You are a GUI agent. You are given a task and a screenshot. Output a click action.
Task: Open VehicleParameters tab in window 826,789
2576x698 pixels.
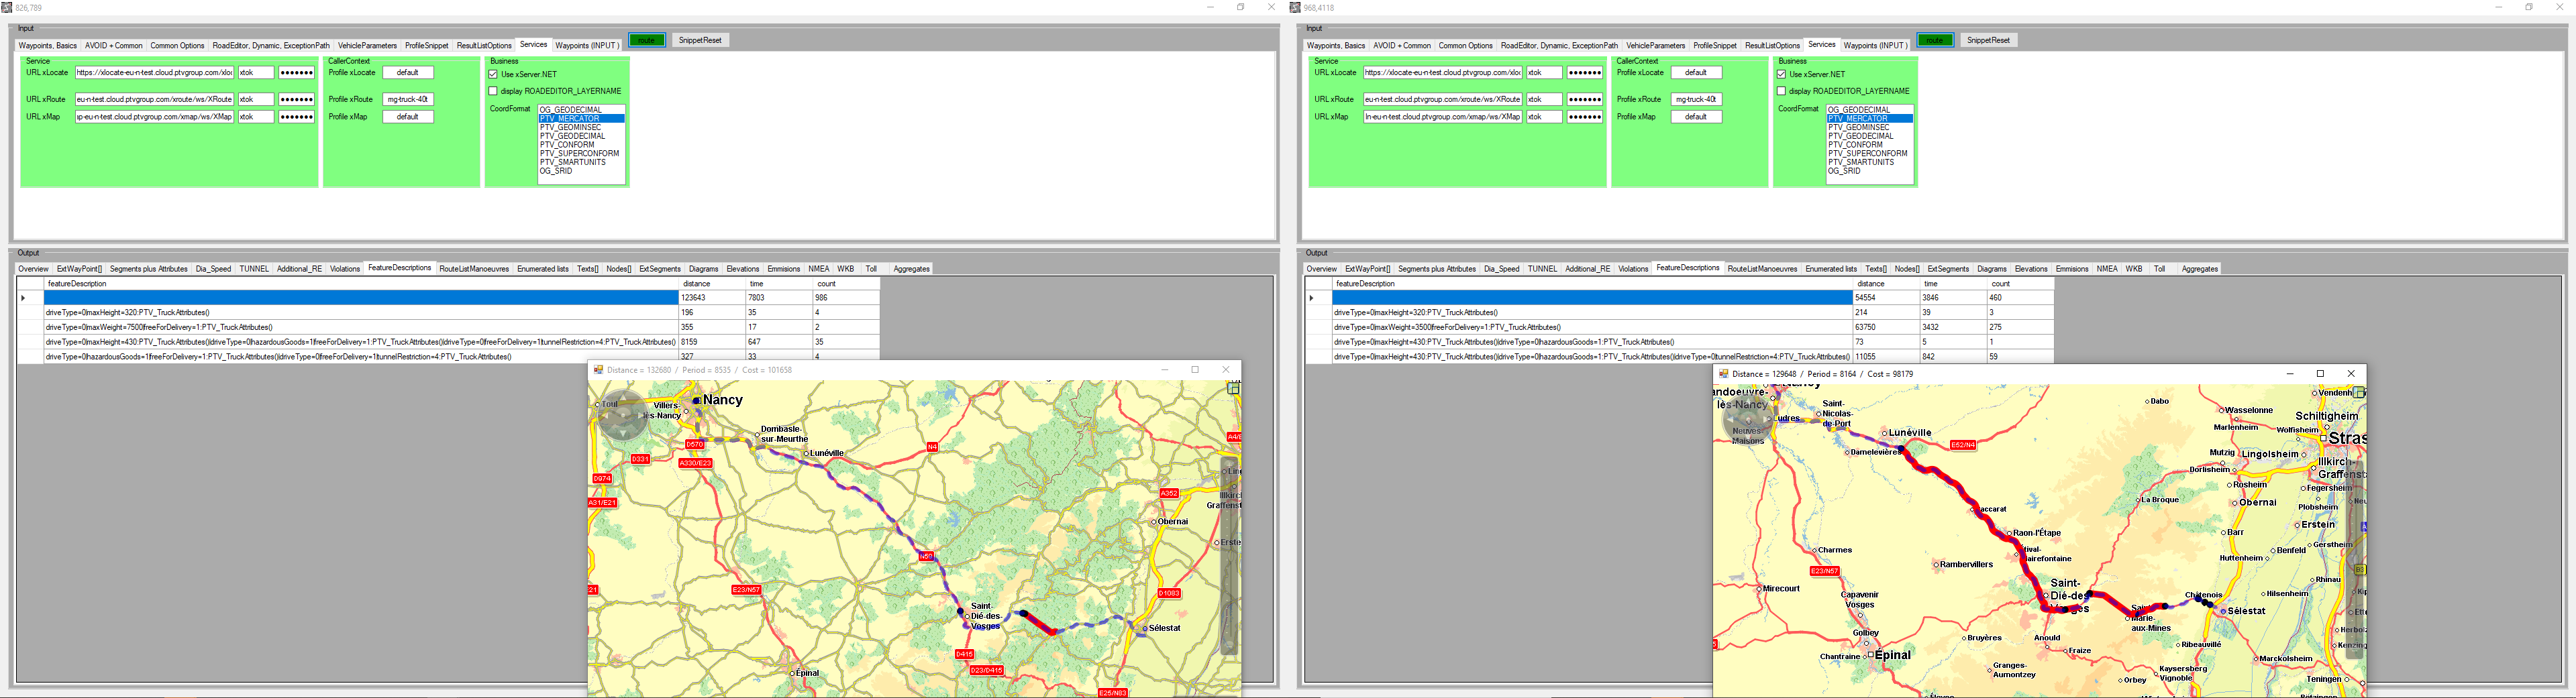pos(367,46)
